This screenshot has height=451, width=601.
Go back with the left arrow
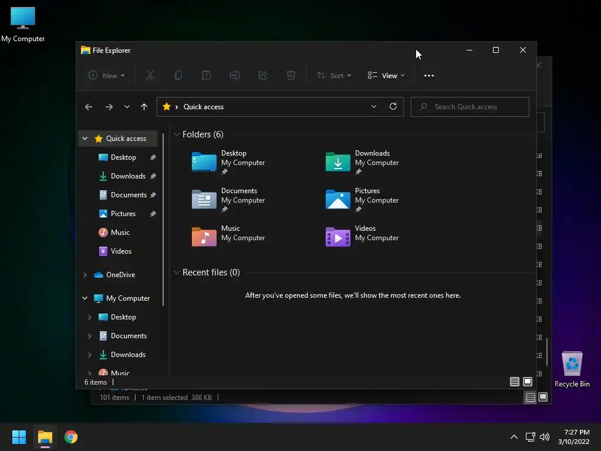click(x=89, y=107)
